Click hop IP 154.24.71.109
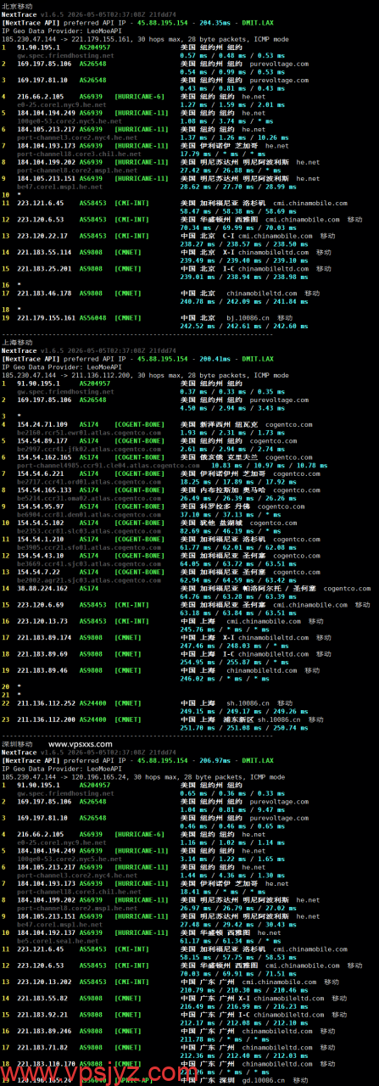 click(42, 424)
